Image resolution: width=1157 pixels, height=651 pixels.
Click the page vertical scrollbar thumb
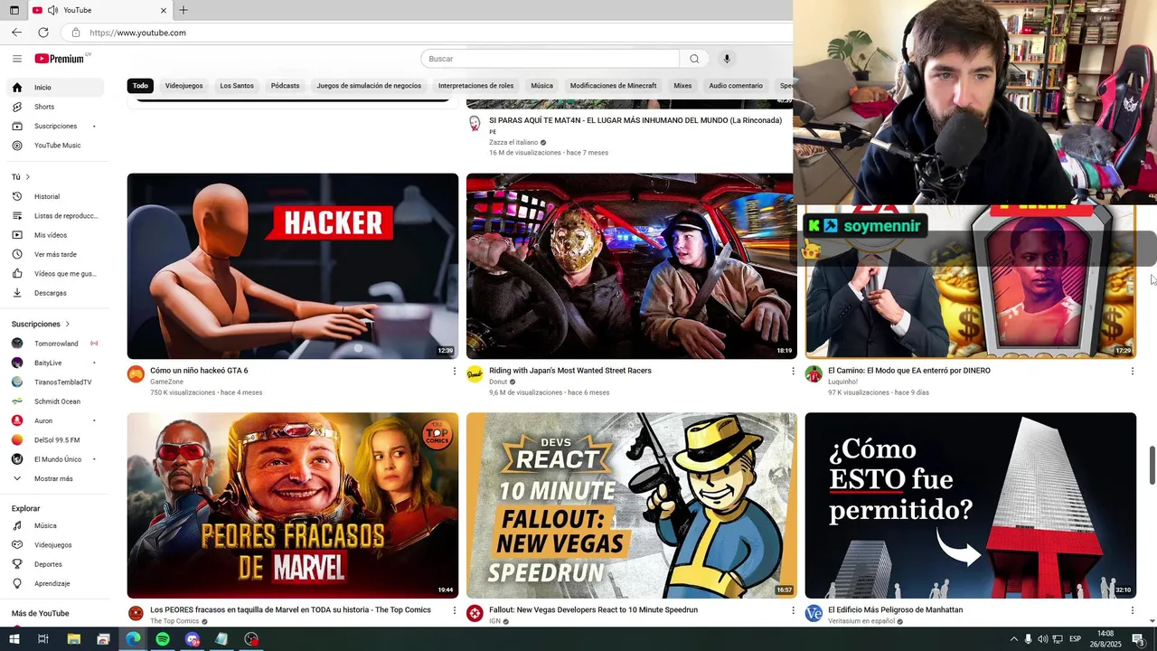pos(1152,465)
